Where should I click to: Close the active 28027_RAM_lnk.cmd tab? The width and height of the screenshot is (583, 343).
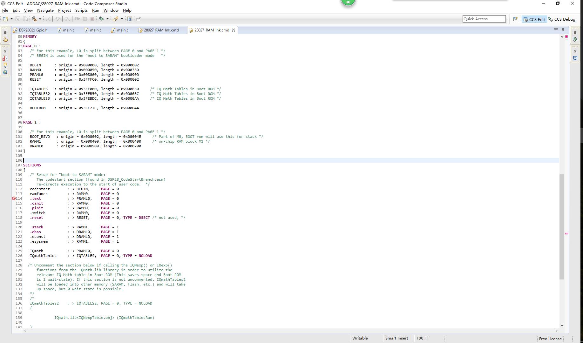(234, 30)
